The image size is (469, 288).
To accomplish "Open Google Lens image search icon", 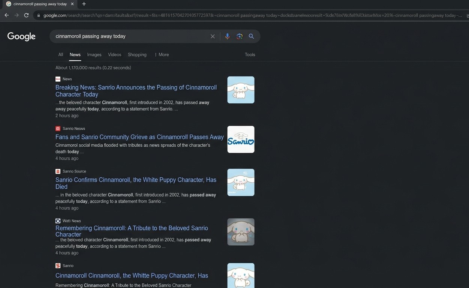I will (x=240, y=36).
